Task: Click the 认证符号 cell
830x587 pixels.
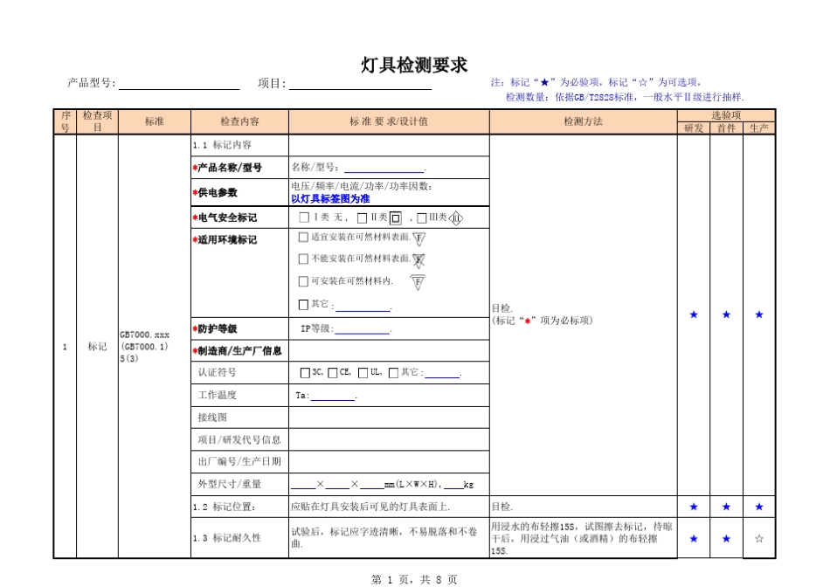Action: 239,373
